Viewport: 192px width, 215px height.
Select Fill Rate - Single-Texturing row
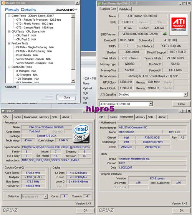click(35, 47)
